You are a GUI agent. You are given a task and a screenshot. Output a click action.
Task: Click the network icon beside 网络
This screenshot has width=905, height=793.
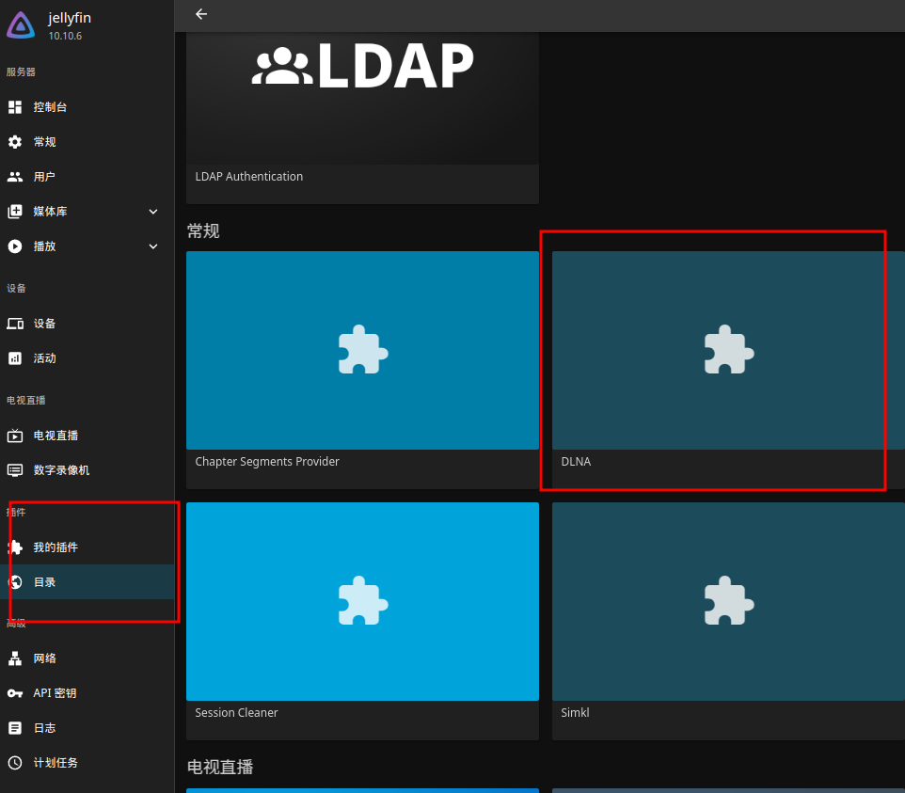click(x=15, y=658)
